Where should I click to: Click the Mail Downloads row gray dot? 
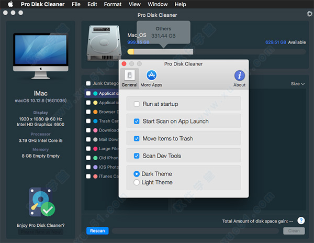95,139
